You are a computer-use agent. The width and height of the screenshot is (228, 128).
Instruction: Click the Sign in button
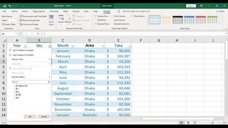191,6
